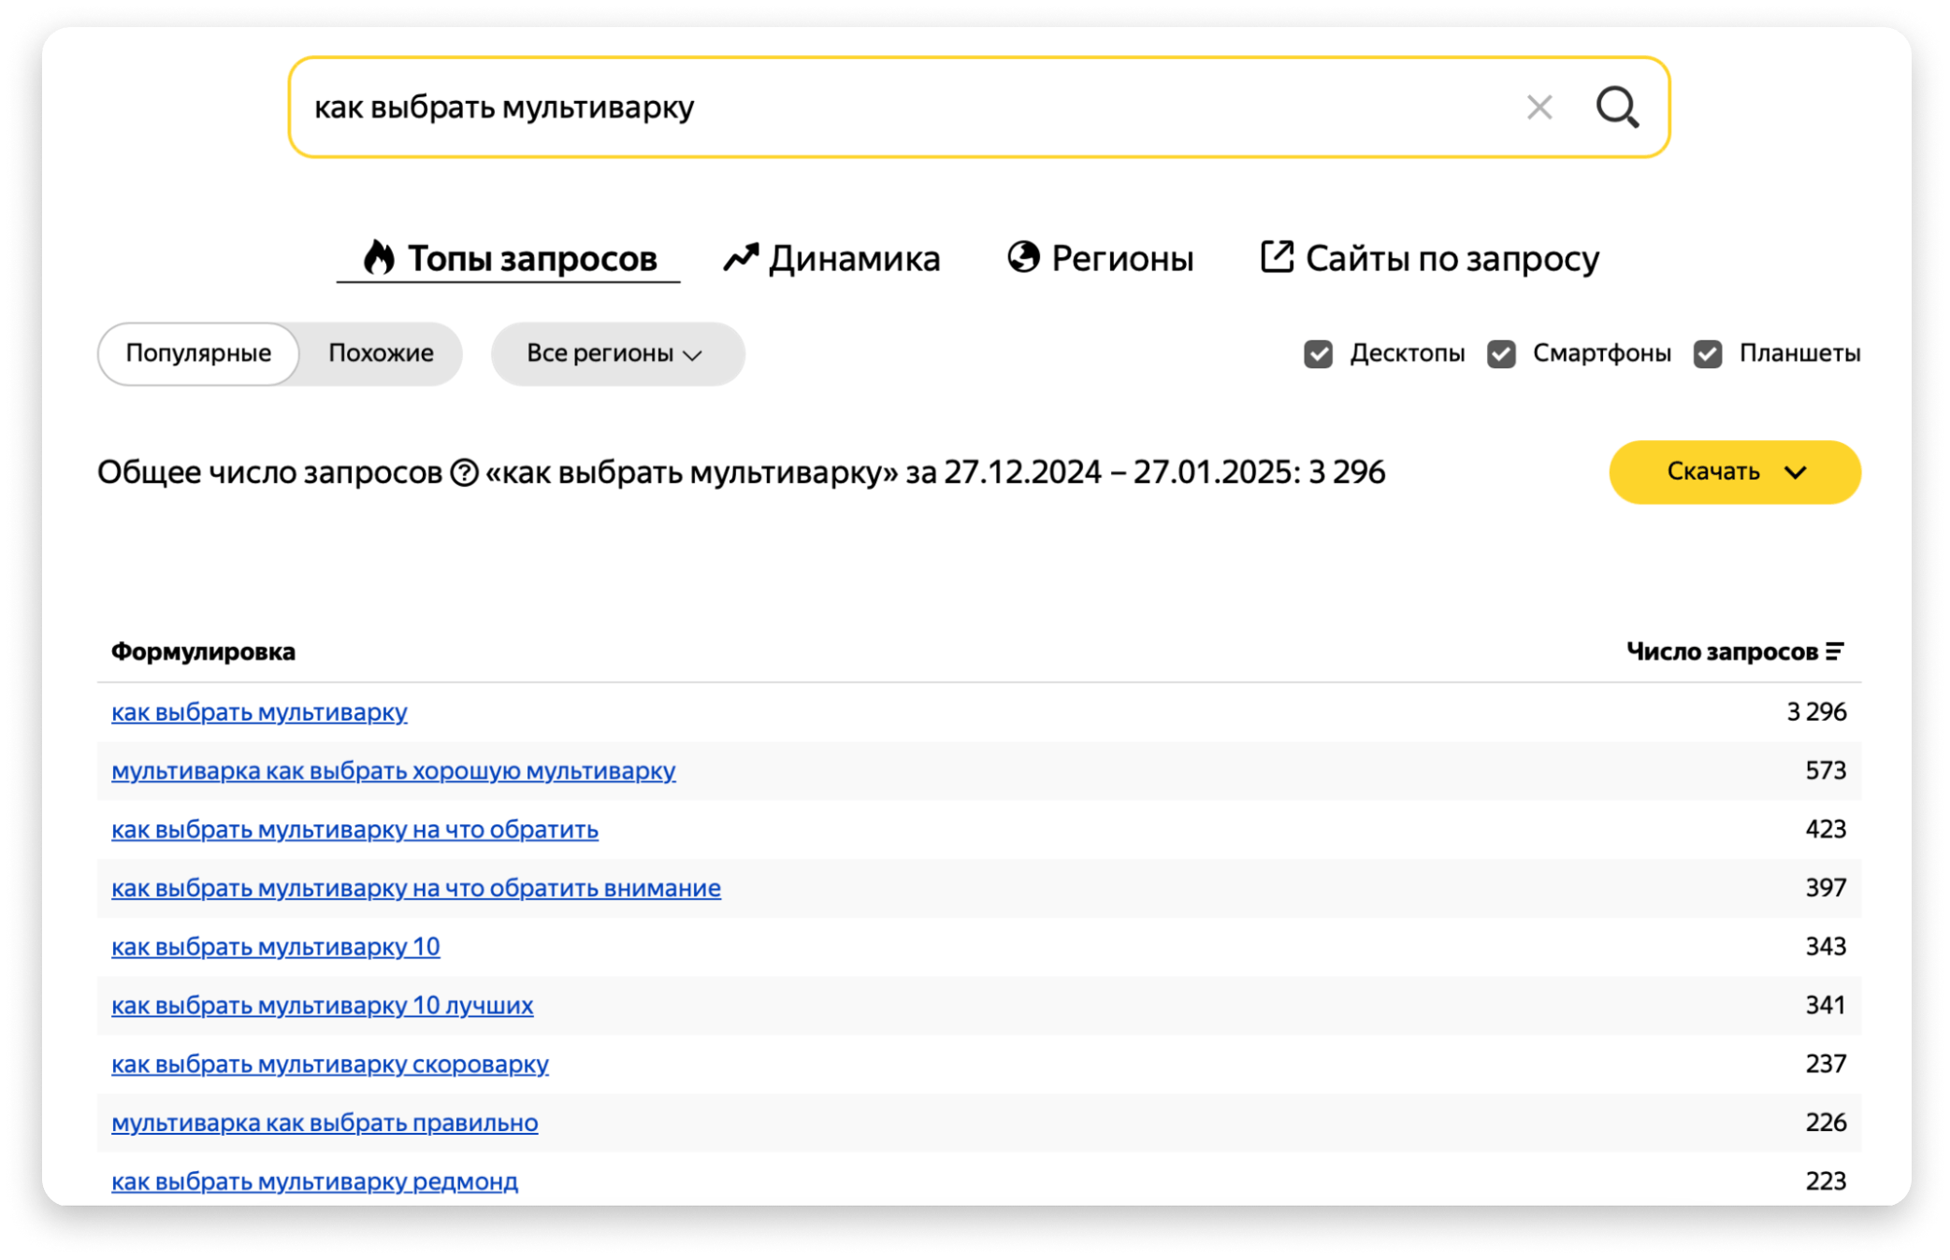Viewport: 1950px width, 1260px height.
Task: Clear the search field with X icon
Action: tap(1539, 107)
